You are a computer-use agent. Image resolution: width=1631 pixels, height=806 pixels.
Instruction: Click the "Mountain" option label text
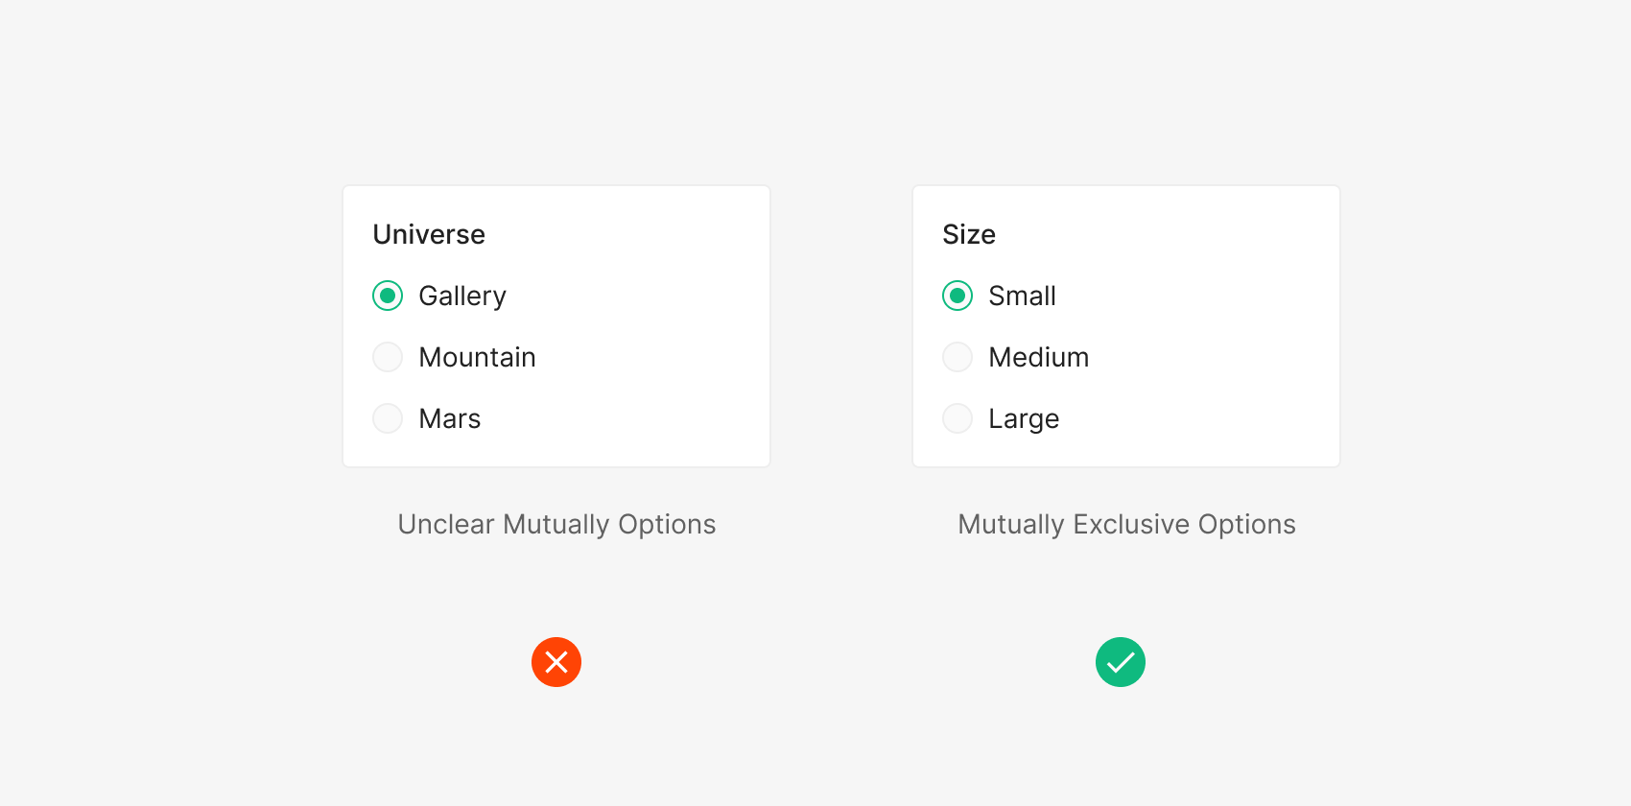(477, 357)
